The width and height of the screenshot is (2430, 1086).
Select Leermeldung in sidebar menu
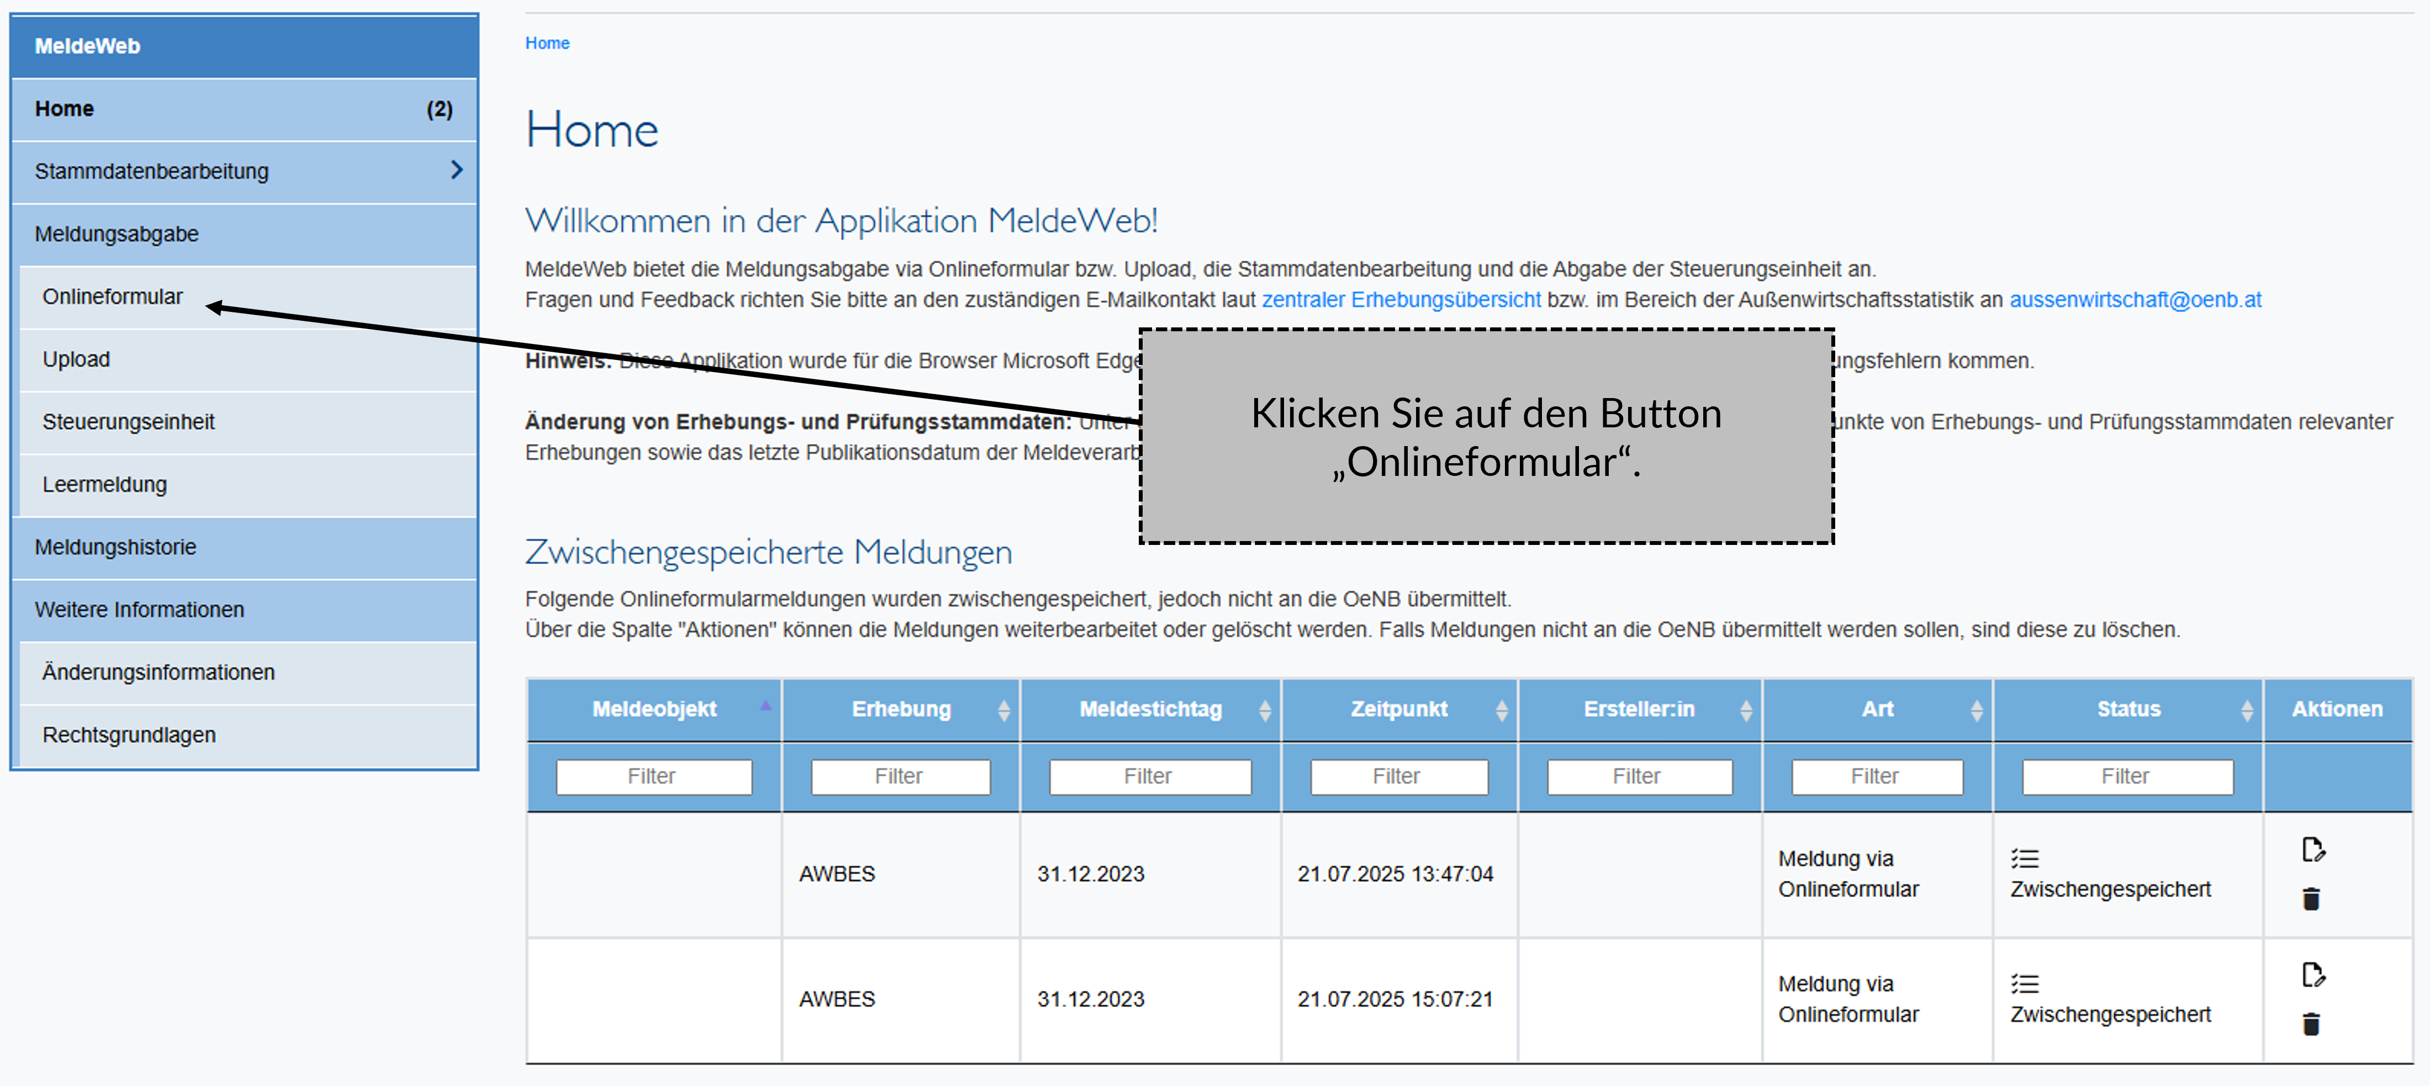click(x=105, y=485)
